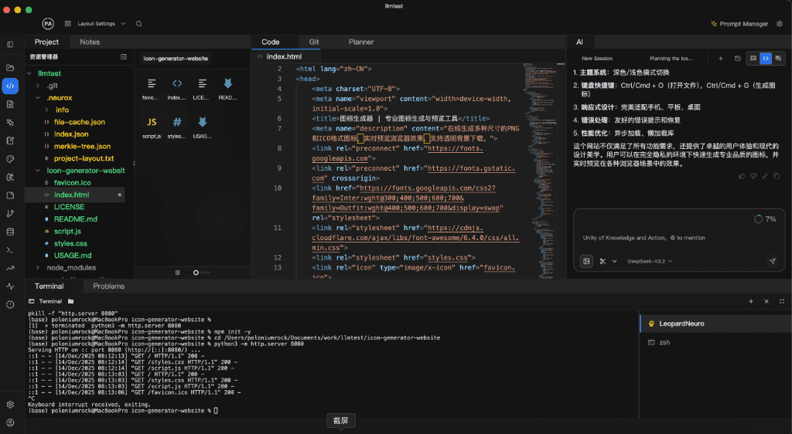Image resolution: width=792 pixels, height=434 pixels.
Task: Select the zsh terminal session
Action: [x=715, y=342]
